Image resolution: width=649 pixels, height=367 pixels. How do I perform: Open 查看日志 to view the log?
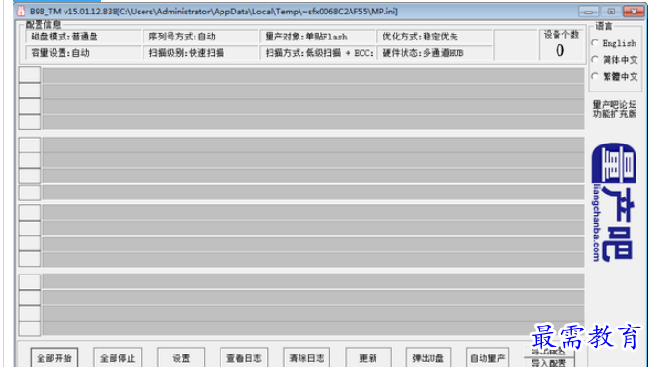coord(244,358)
